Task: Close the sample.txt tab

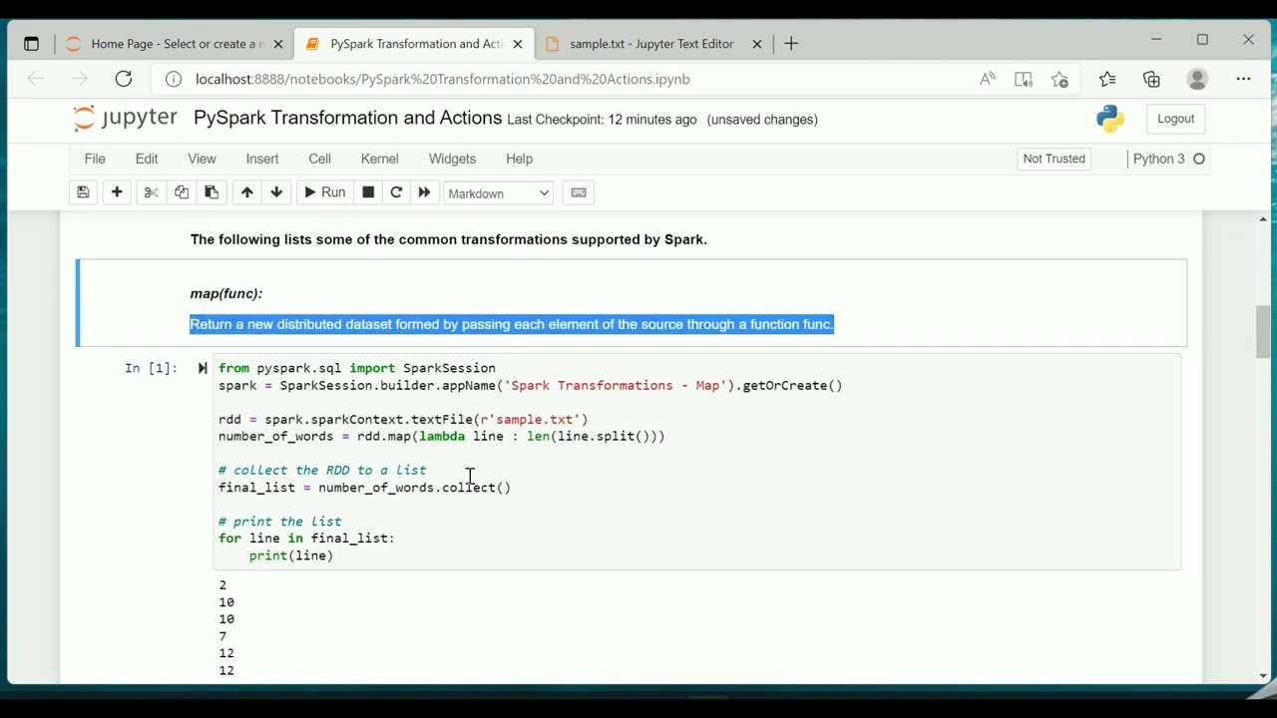Action: point(757,44)
